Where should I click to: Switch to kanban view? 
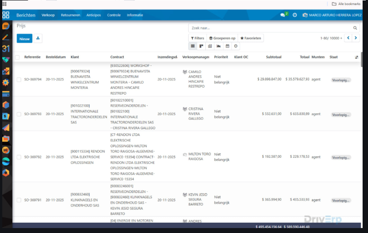201,46
